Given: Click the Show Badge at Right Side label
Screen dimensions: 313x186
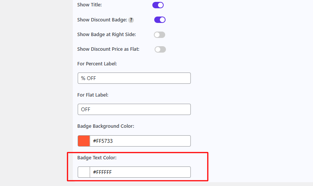Looking at the screenshot, I should 106,35.
